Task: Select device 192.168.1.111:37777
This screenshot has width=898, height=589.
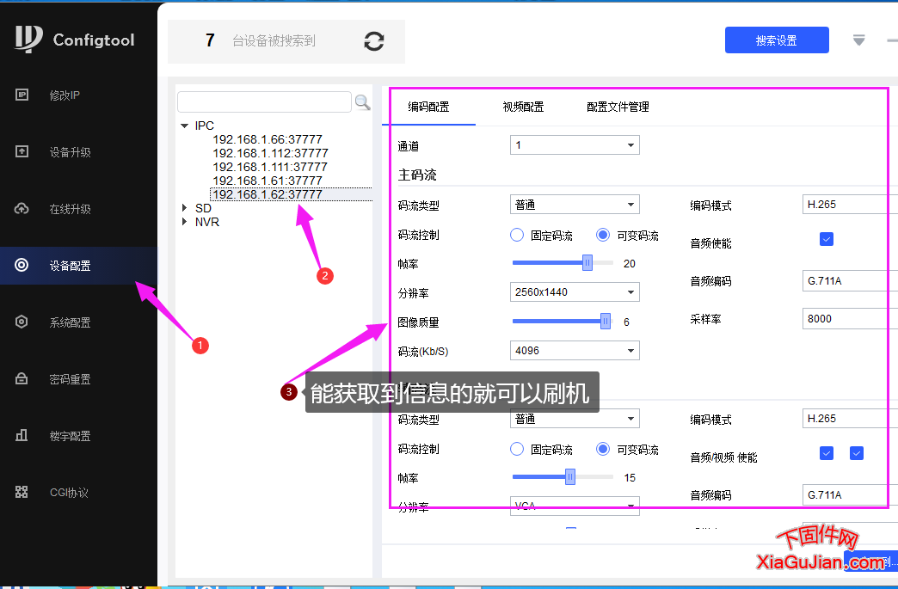Action: 270,167
